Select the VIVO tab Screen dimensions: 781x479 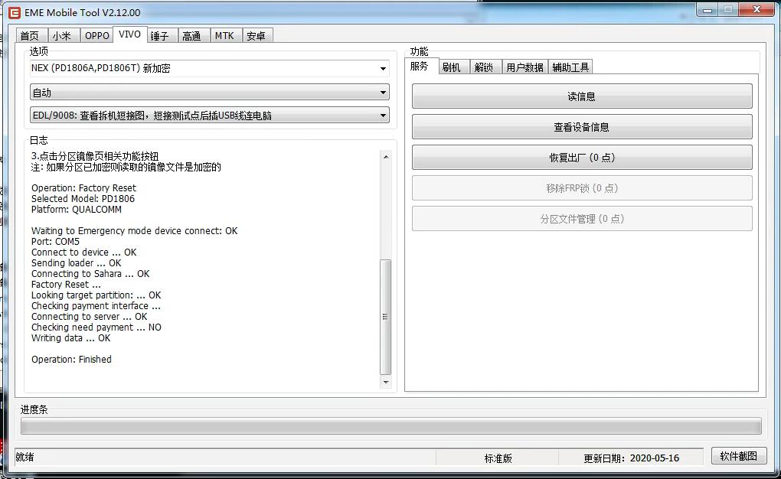pyautogui.click(x=129, y=34)
